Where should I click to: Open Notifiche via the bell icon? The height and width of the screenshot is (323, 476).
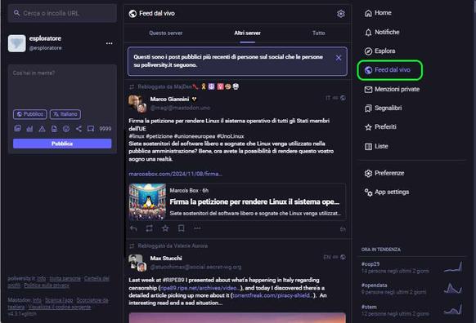[368, 33]
